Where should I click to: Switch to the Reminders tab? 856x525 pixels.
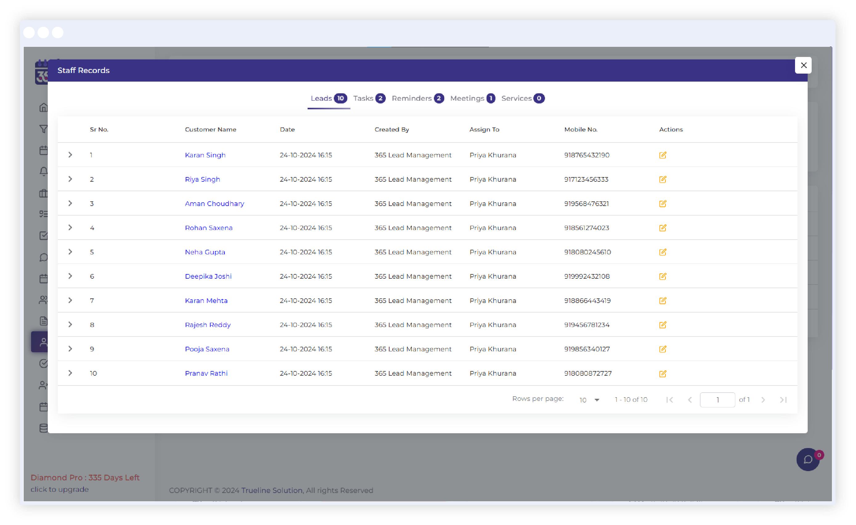pos(418,98)
